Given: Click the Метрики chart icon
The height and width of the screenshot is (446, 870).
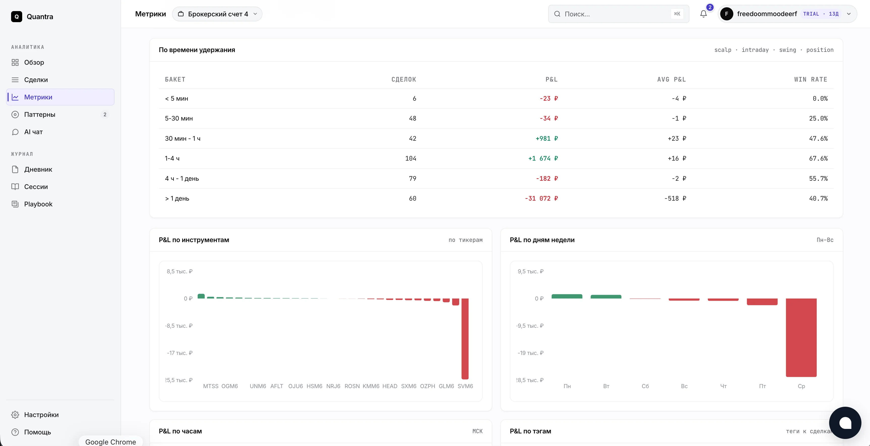Looking at the screenshot, I should (x=15, y=97).
